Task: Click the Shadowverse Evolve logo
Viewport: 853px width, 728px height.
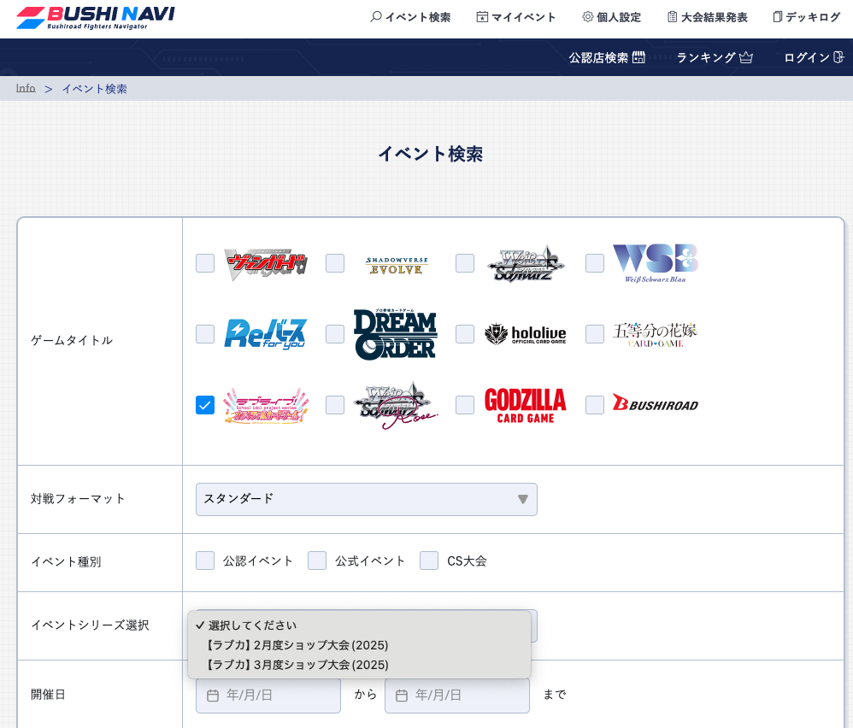Action: click(396, 266)
